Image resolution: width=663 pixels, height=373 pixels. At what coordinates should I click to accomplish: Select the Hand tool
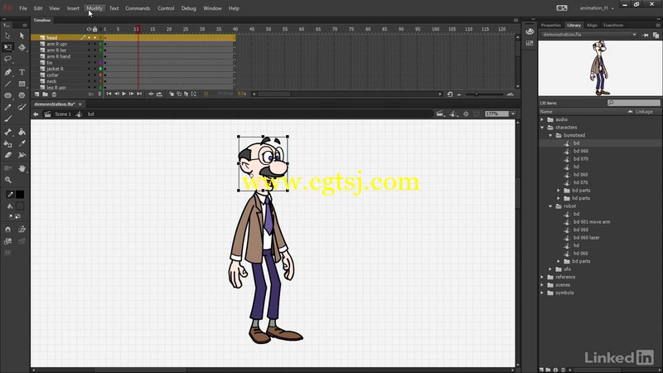click(x=22, y=168)
